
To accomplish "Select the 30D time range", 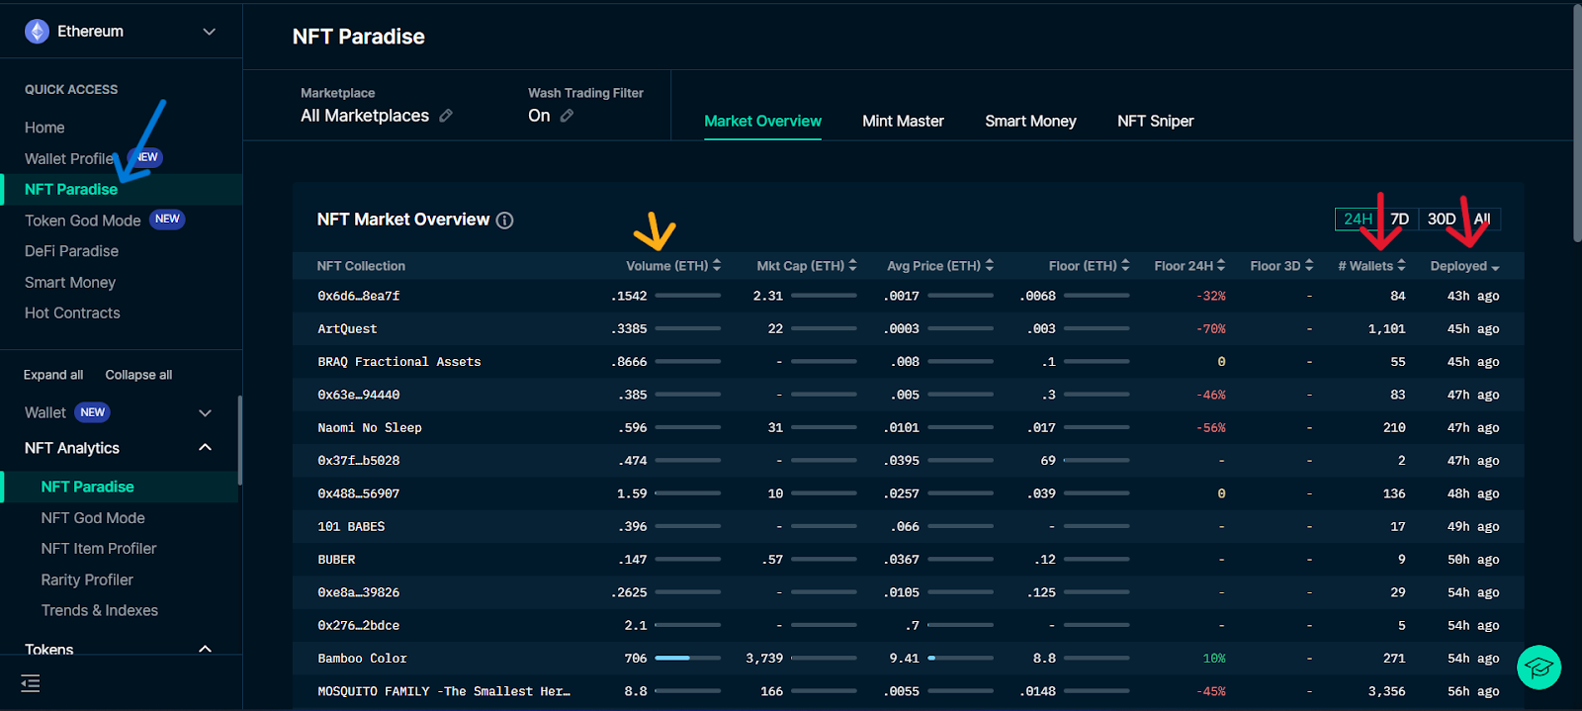I will pyautogui.click(x=1442, y=219).
